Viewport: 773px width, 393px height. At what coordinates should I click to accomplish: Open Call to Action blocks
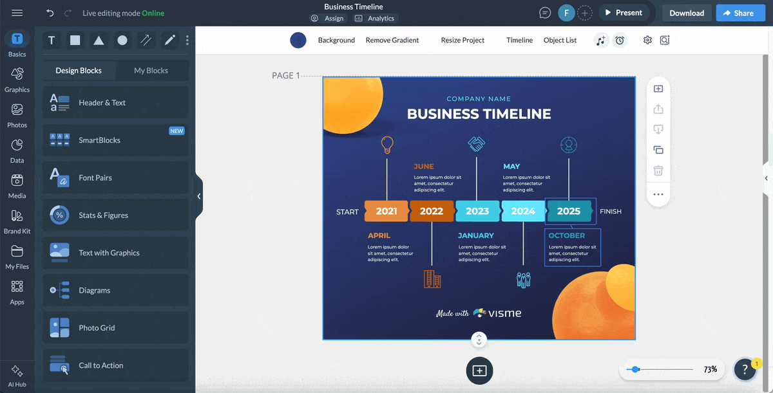[115, 365]
